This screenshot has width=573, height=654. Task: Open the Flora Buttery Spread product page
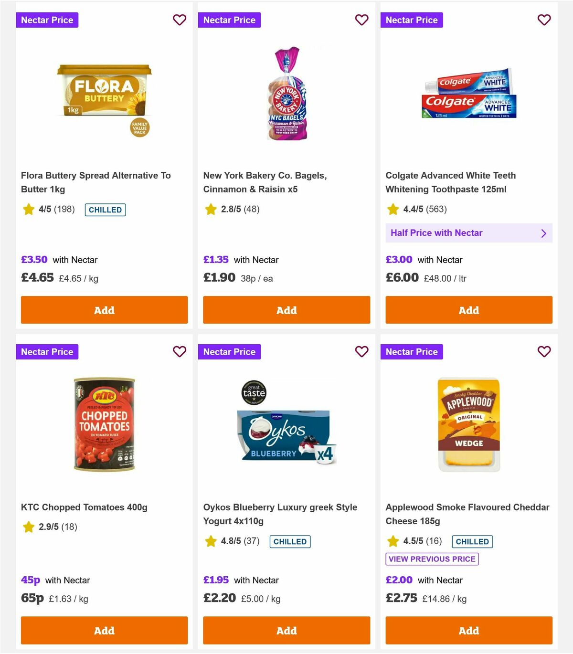coord(95,182)
